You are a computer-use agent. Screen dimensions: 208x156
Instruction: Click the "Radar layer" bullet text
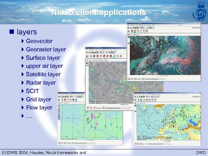pyautogui.click(x=41, y=83)
